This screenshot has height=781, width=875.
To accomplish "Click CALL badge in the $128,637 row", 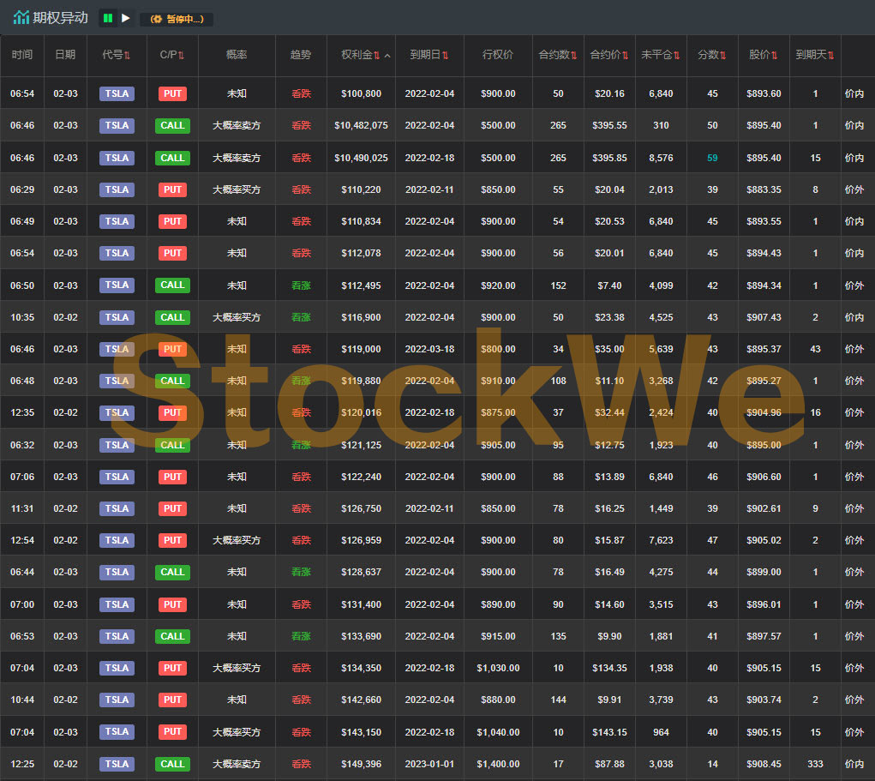I will 172,572.
